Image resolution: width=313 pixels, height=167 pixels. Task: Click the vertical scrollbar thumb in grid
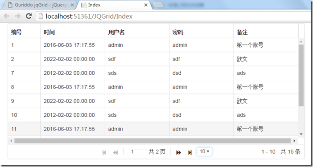click(x=301, y=75)
